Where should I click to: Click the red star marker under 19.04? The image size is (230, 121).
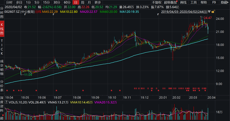7,91
